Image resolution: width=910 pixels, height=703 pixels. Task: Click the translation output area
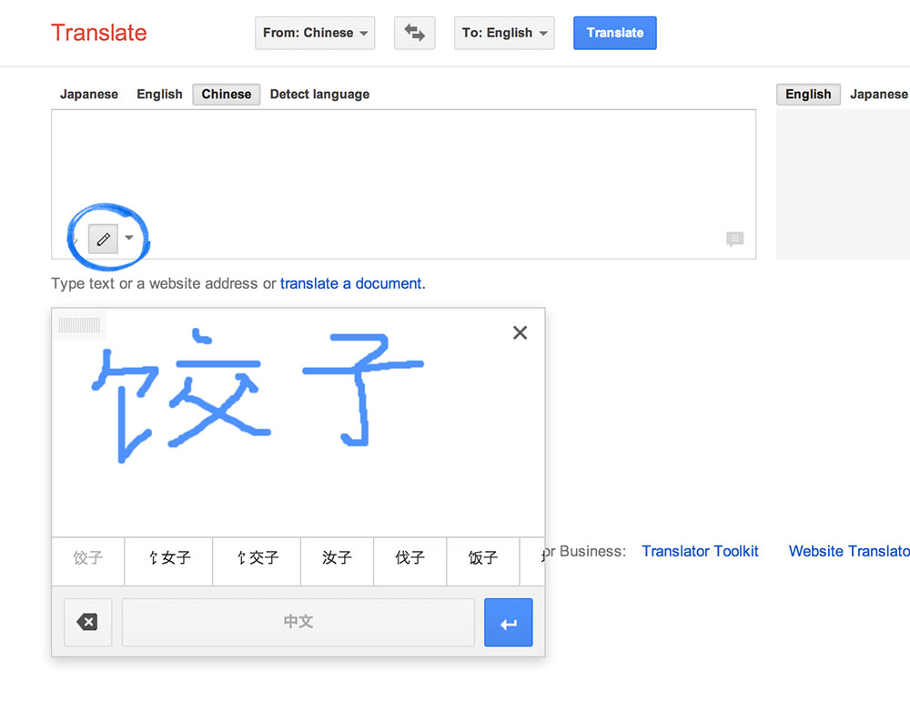843,184
